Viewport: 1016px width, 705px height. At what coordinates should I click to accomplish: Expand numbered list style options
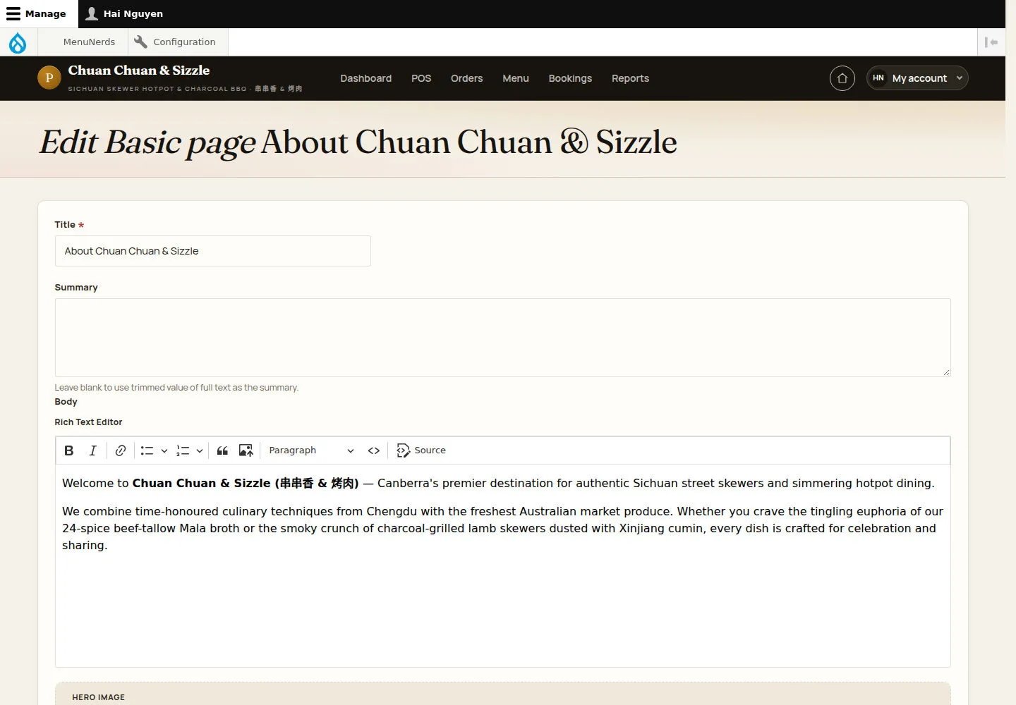pyautogui.click(x=200, y=450)
